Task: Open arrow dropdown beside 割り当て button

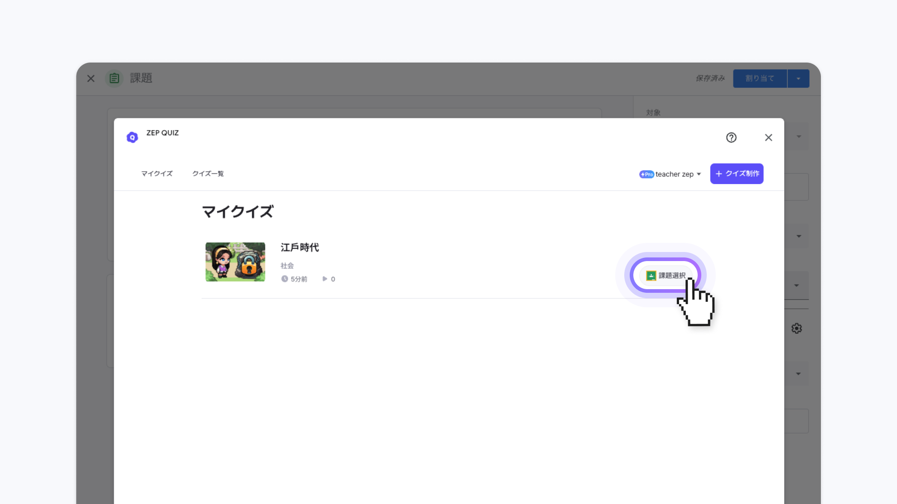Action: click(x=798, y=78)
